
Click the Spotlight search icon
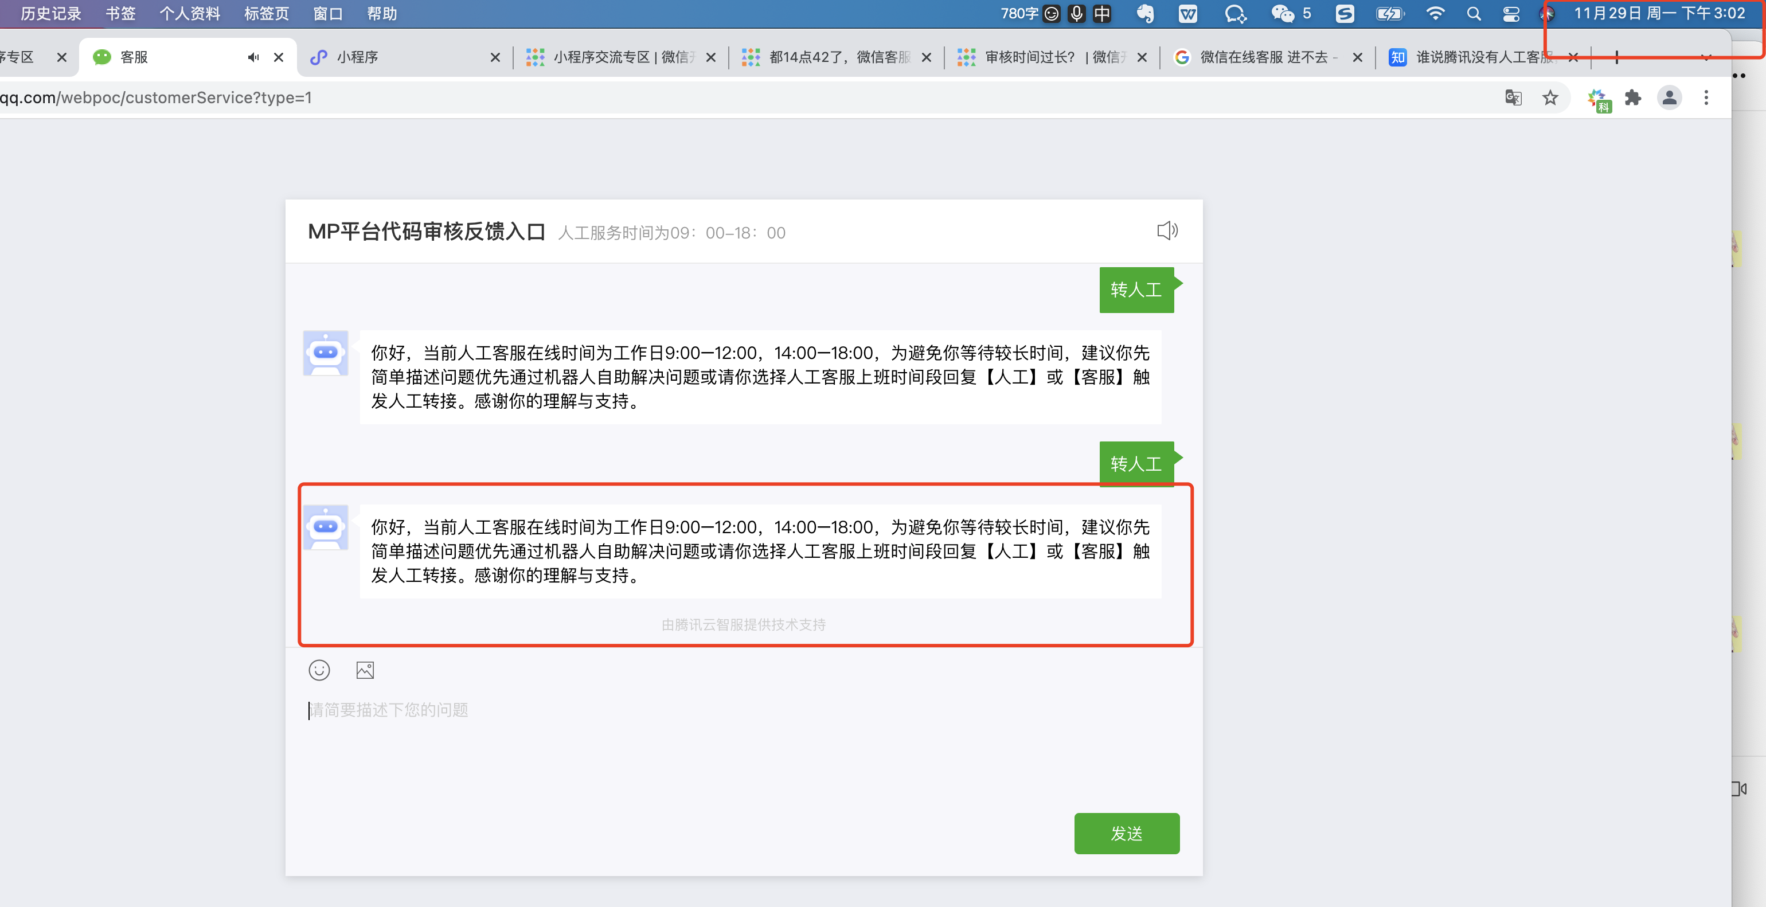[1473, 14]
